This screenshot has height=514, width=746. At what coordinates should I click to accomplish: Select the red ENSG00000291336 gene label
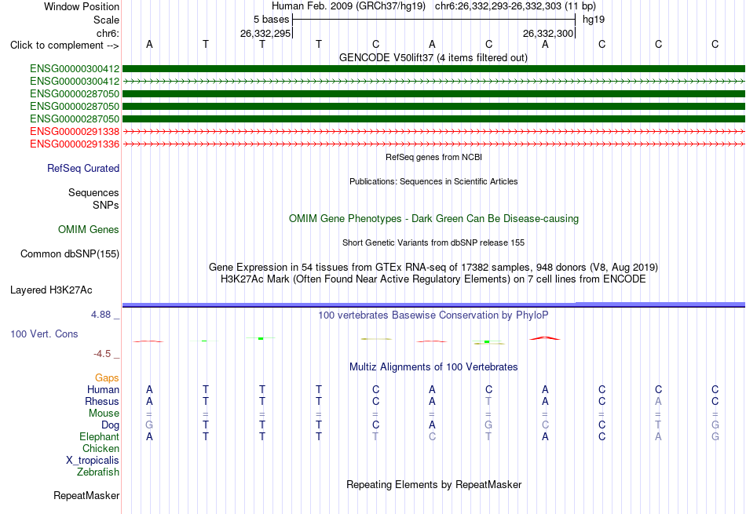[x=75, y=144]
